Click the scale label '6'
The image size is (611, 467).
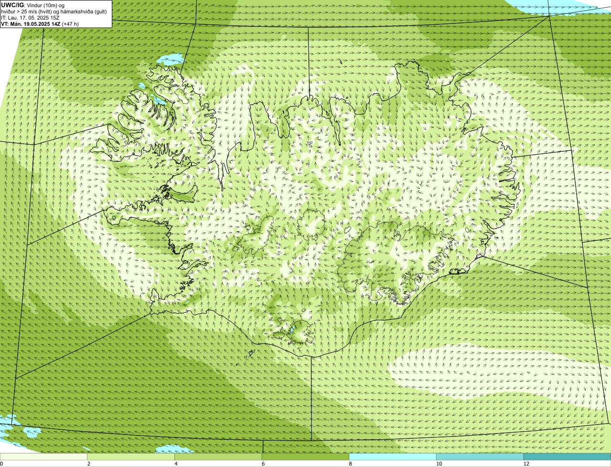pyautogui.click(x=263, y=464)
